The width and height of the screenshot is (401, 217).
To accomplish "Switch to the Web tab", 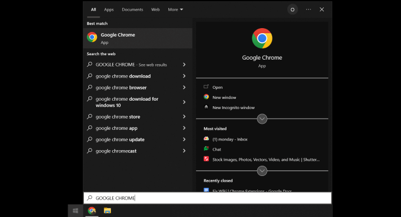I will [x=155, y=10].
